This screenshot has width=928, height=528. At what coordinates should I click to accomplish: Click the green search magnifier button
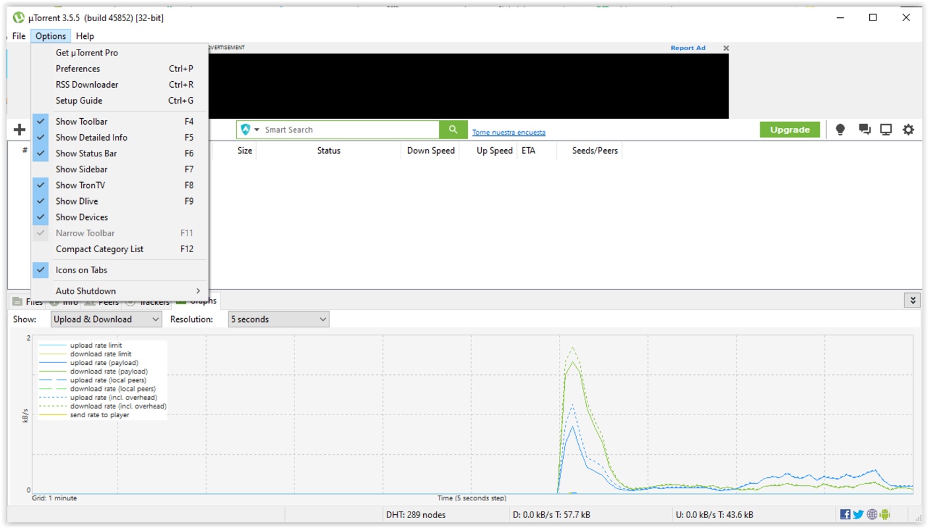coord(453,129)
